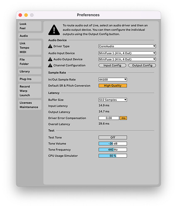Click the Input Latency 14.9 ms value

tap(104, 106)
